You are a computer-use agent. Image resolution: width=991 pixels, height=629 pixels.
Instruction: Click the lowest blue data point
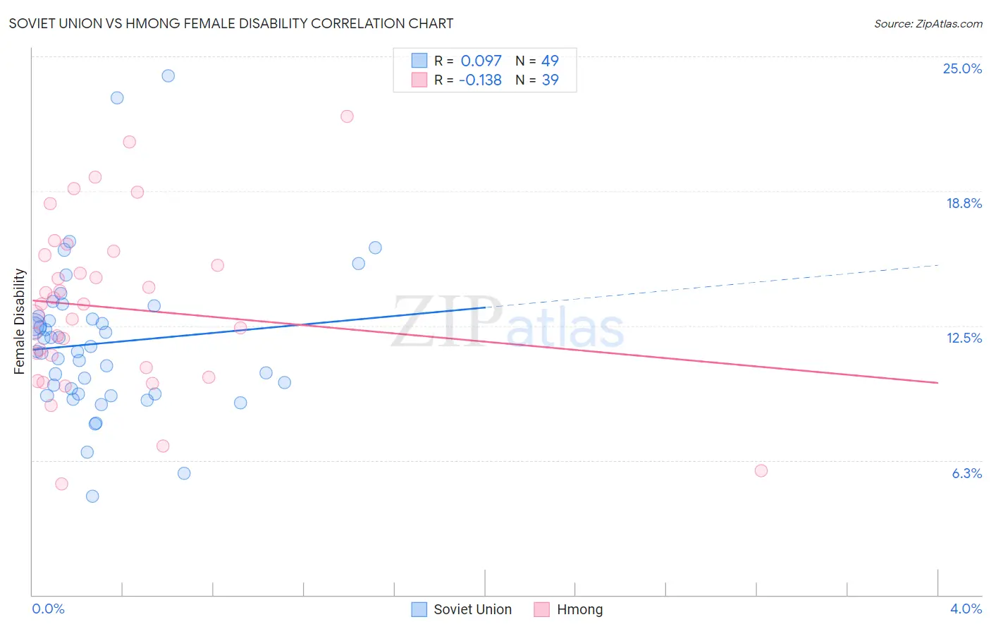pos(92,496)
